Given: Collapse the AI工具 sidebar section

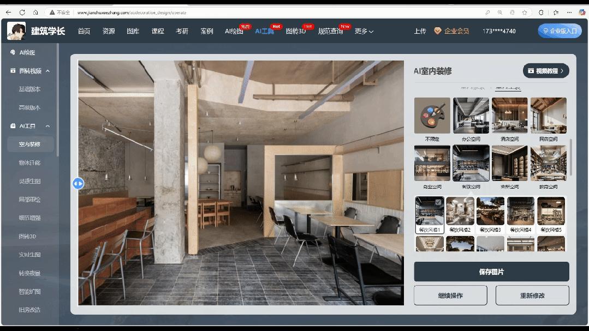Looking at the screenshot, I should pyautogui.click(x=47, y=126).
